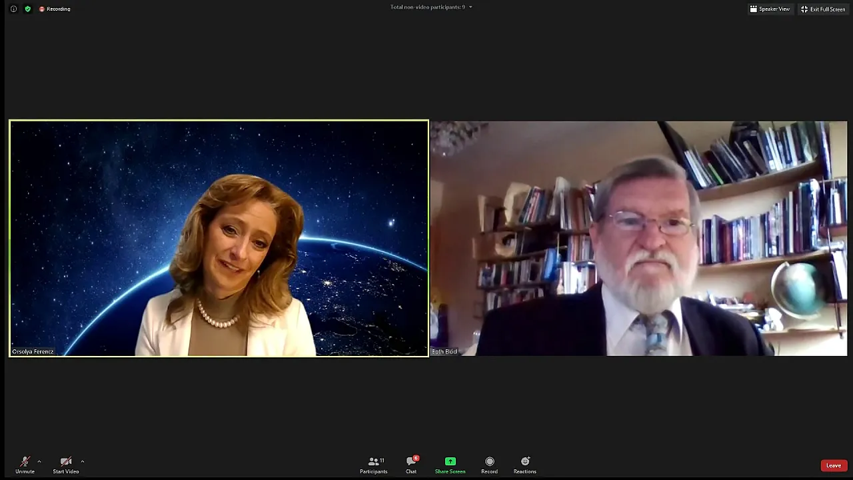Open video options arrow next to Start Video

(x=83, y=461)
